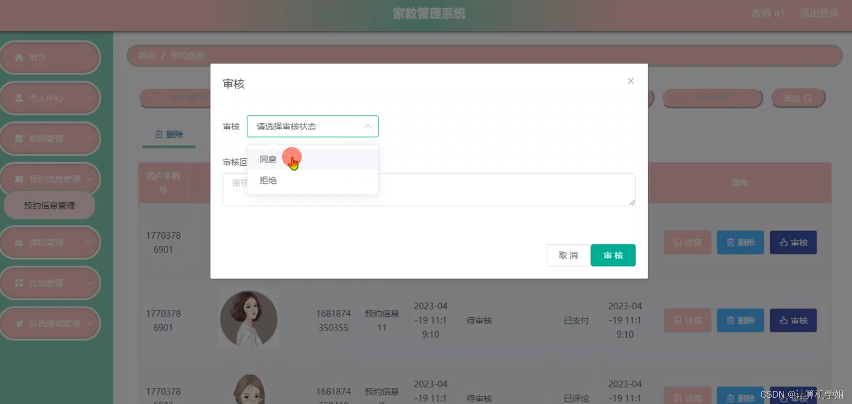Click the icon beside 课程管理
Viewport: 852px width, 404px height.
pos(19,242)
